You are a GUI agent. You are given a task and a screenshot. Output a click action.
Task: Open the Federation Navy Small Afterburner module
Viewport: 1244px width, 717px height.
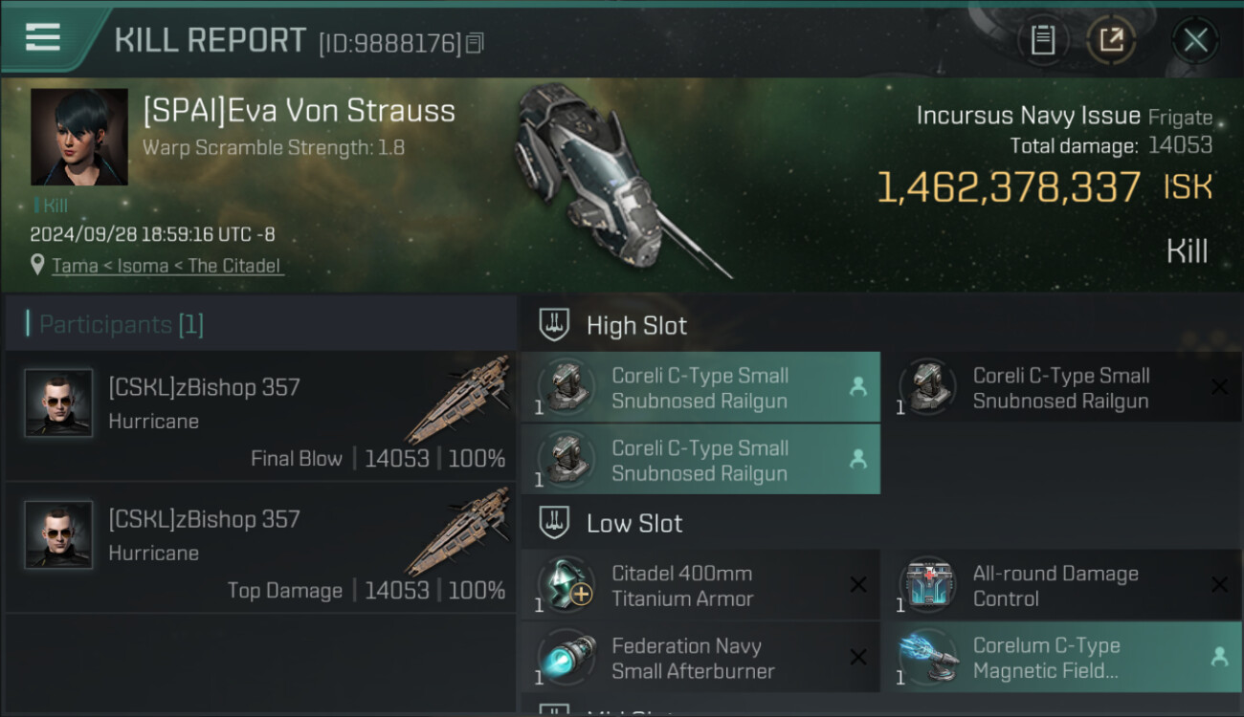[686, 658]
